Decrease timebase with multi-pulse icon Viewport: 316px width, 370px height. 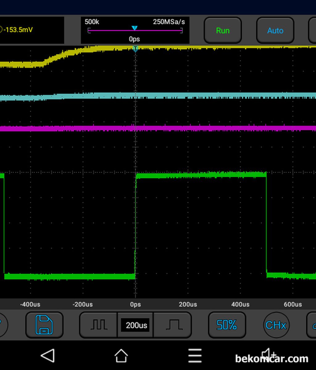click(98, 325)
